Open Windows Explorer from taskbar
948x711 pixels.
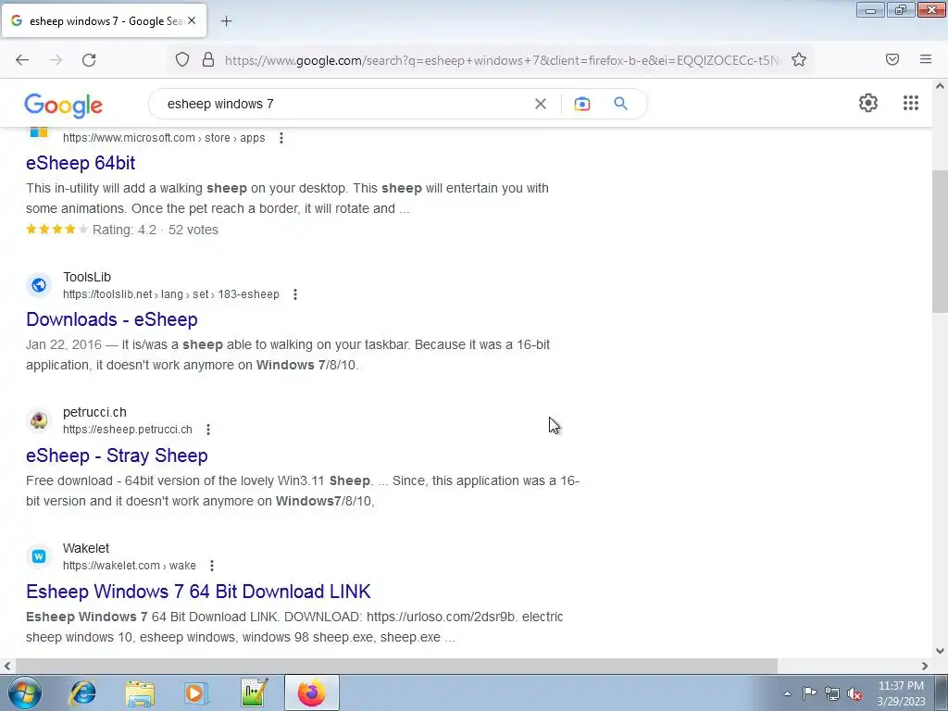[x=140, y=692]
